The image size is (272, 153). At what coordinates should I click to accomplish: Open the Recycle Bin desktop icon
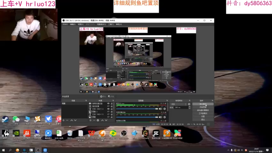click(x=70, y=135)
